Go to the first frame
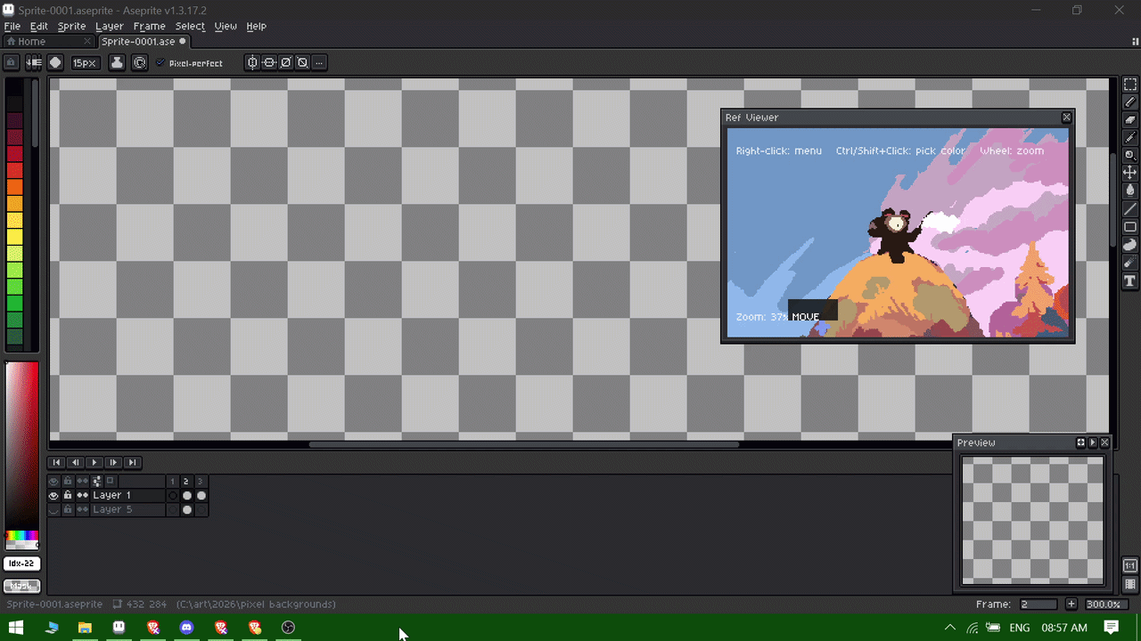This screenshot has height=641, width=1141. pyautogui.click(x=56, y=462)
